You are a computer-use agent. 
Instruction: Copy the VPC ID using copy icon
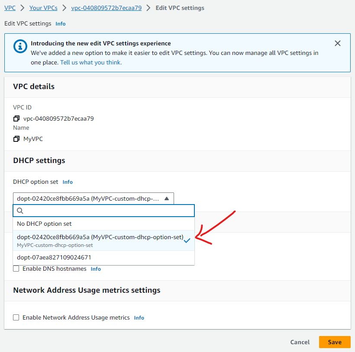[16, 118]
